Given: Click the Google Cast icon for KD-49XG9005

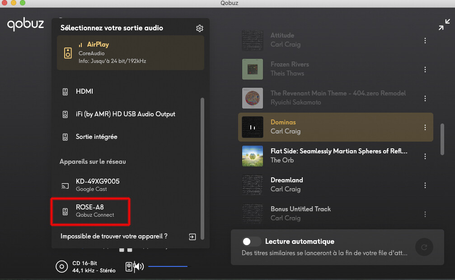Looking at the screenshot, I should 65,185.
